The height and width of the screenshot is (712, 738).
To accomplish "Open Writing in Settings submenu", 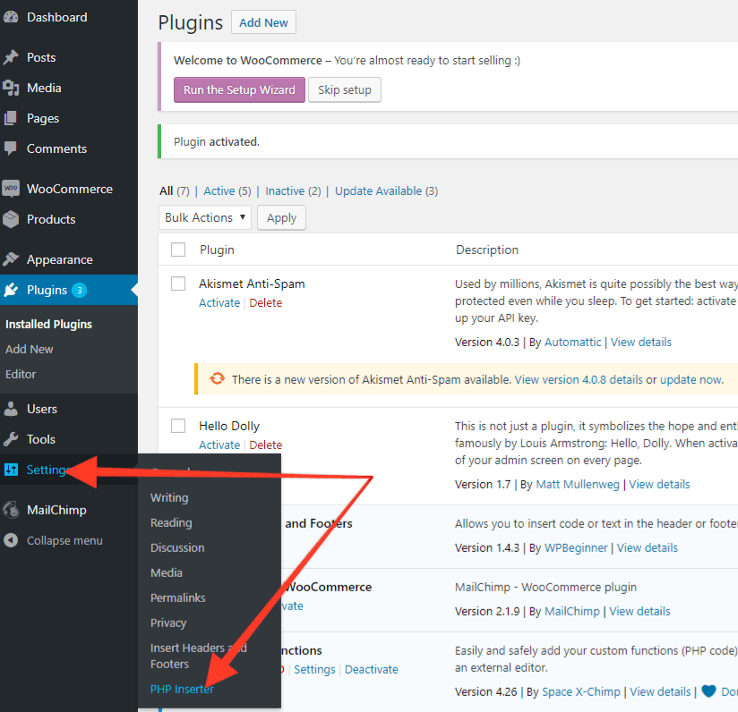I will 169,497.
